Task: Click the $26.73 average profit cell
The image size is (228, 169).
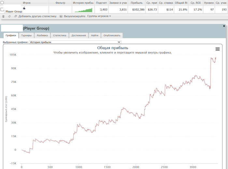Action: 152,9
